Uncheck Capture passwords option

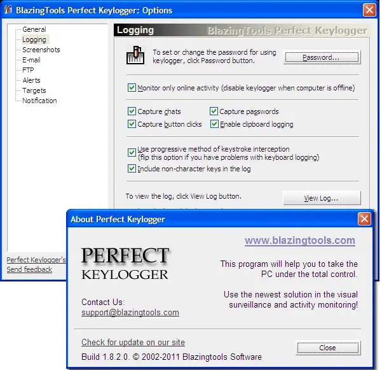click(x=214, y=111)
